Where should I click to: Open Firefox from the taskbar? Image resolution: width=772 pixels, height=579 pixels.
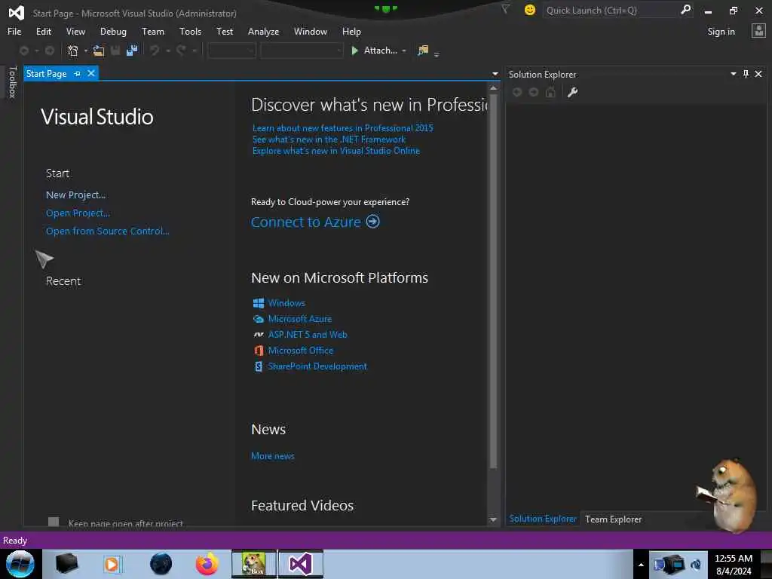click(207, 564)
